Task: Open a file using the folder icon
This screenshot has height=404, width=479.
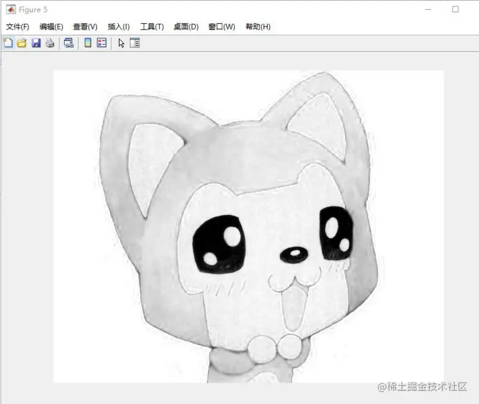Action: tap(23, 42)
